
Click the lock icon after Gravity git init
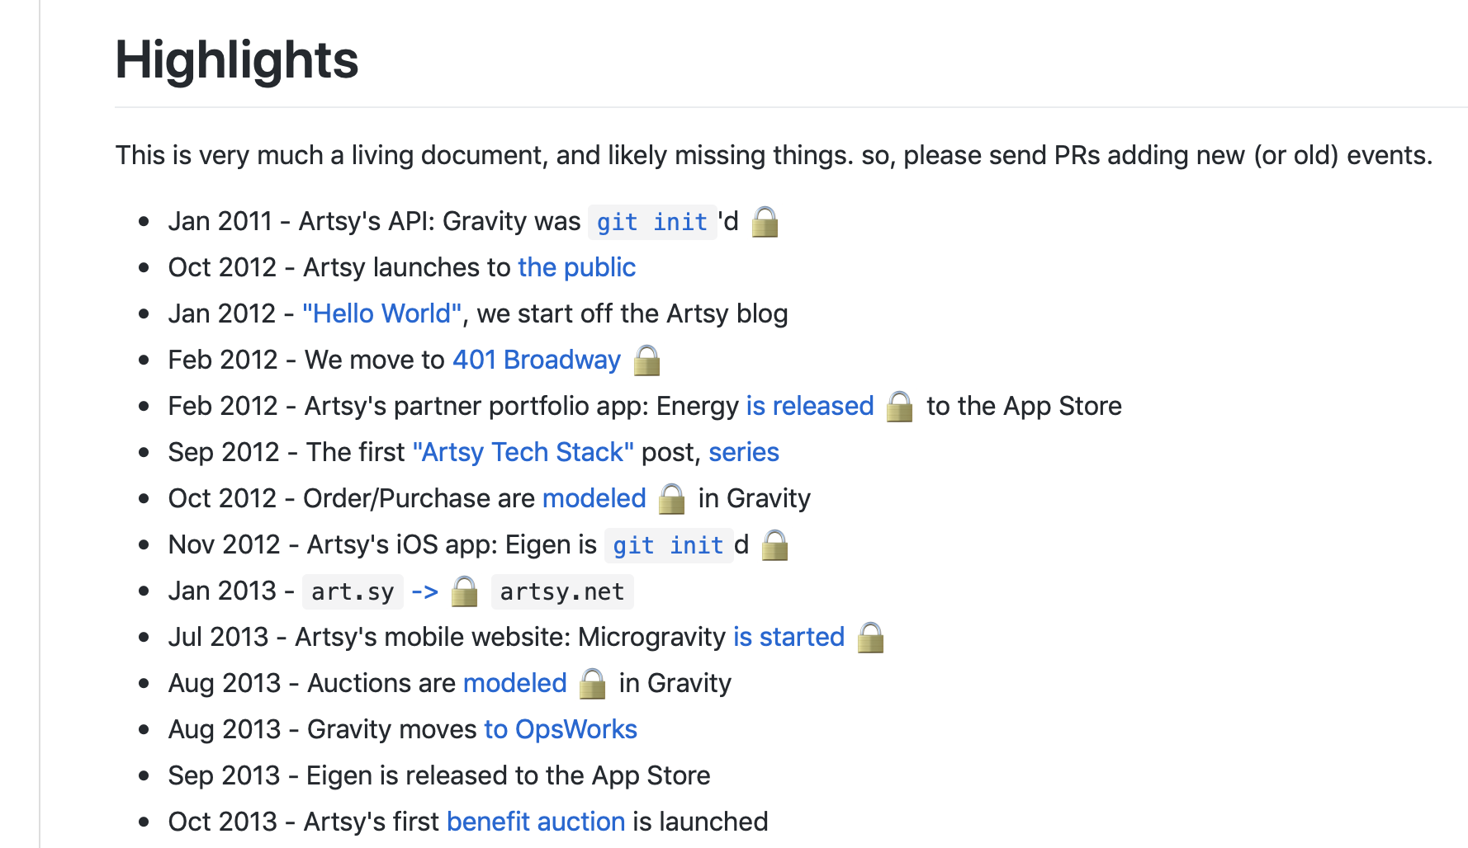click(765, 221)
